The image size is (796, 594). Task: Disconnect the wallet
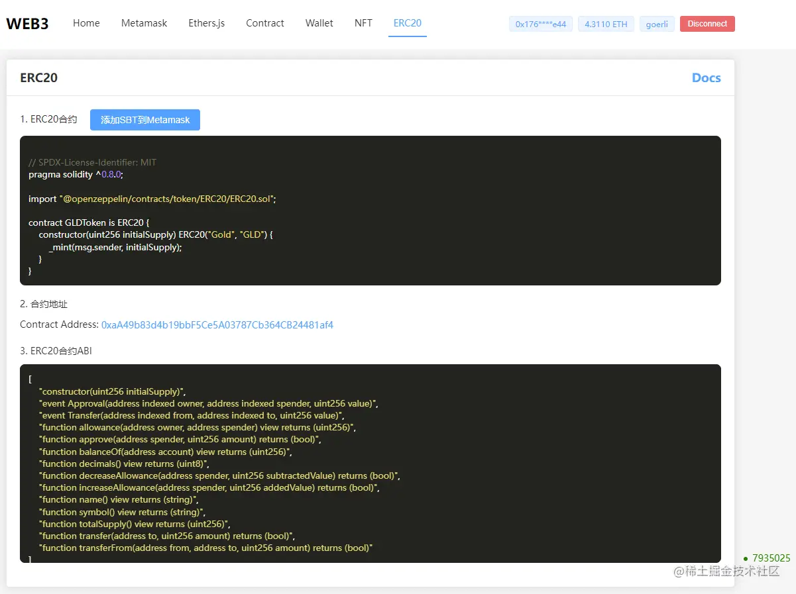click(707, 24)
